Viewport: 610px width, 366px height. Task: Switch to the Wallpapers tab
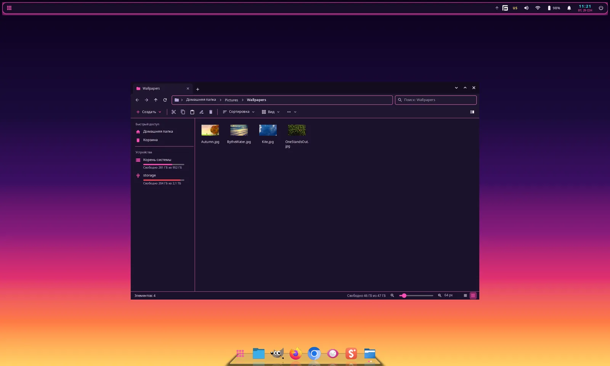(x=163, y=88)
